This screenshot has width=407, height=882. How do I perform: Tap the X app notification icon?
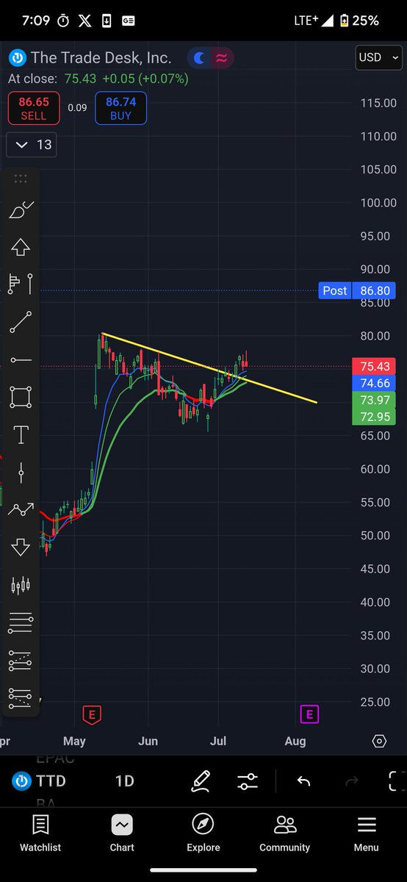(x=84, y=21)
